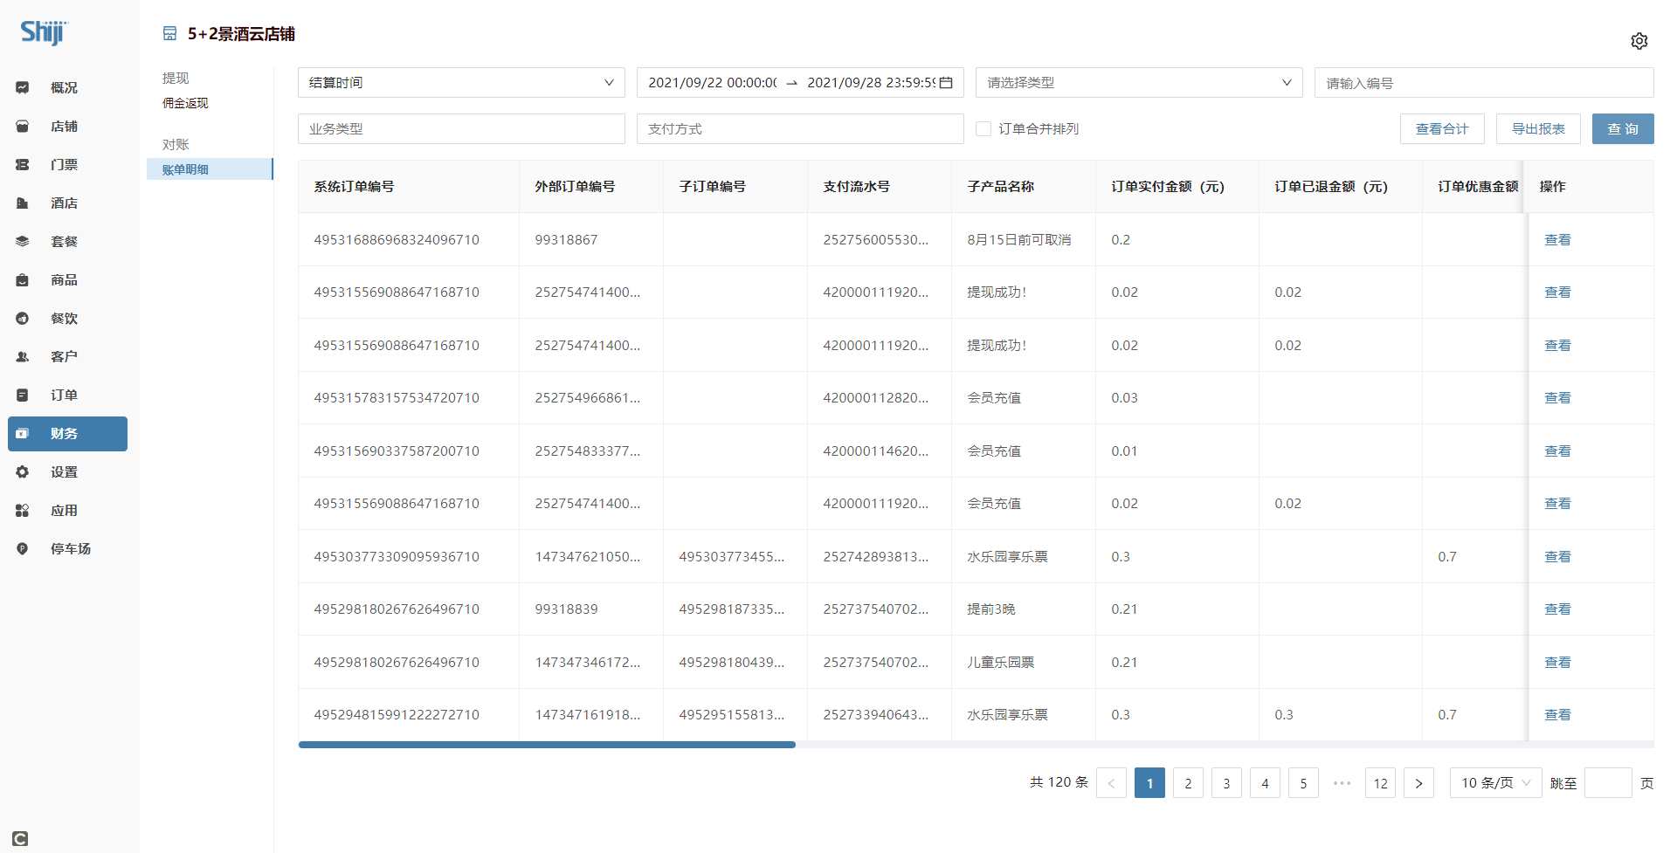Select 账单明细 in the submenu

(185, 169)
